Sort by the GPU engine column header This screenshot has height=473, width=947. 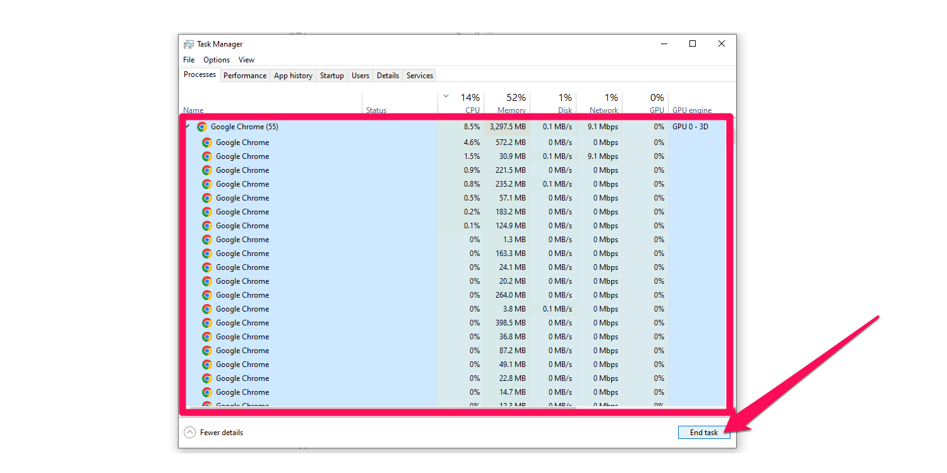click(x=692, y=110)
